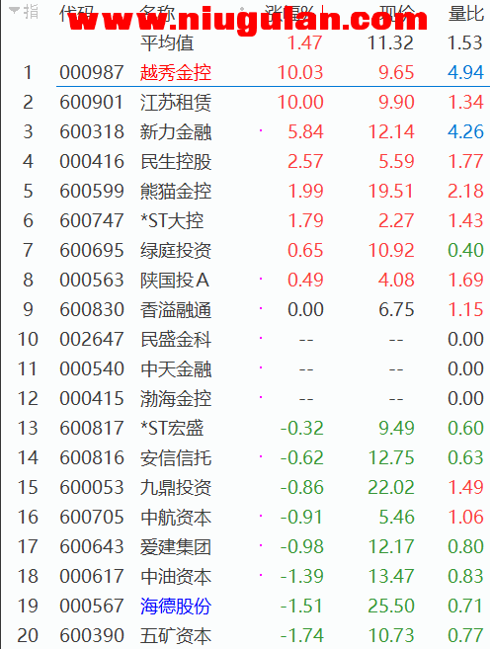Select stock name 越秀金控
The image size is (490, 649).
coord(176,72)
